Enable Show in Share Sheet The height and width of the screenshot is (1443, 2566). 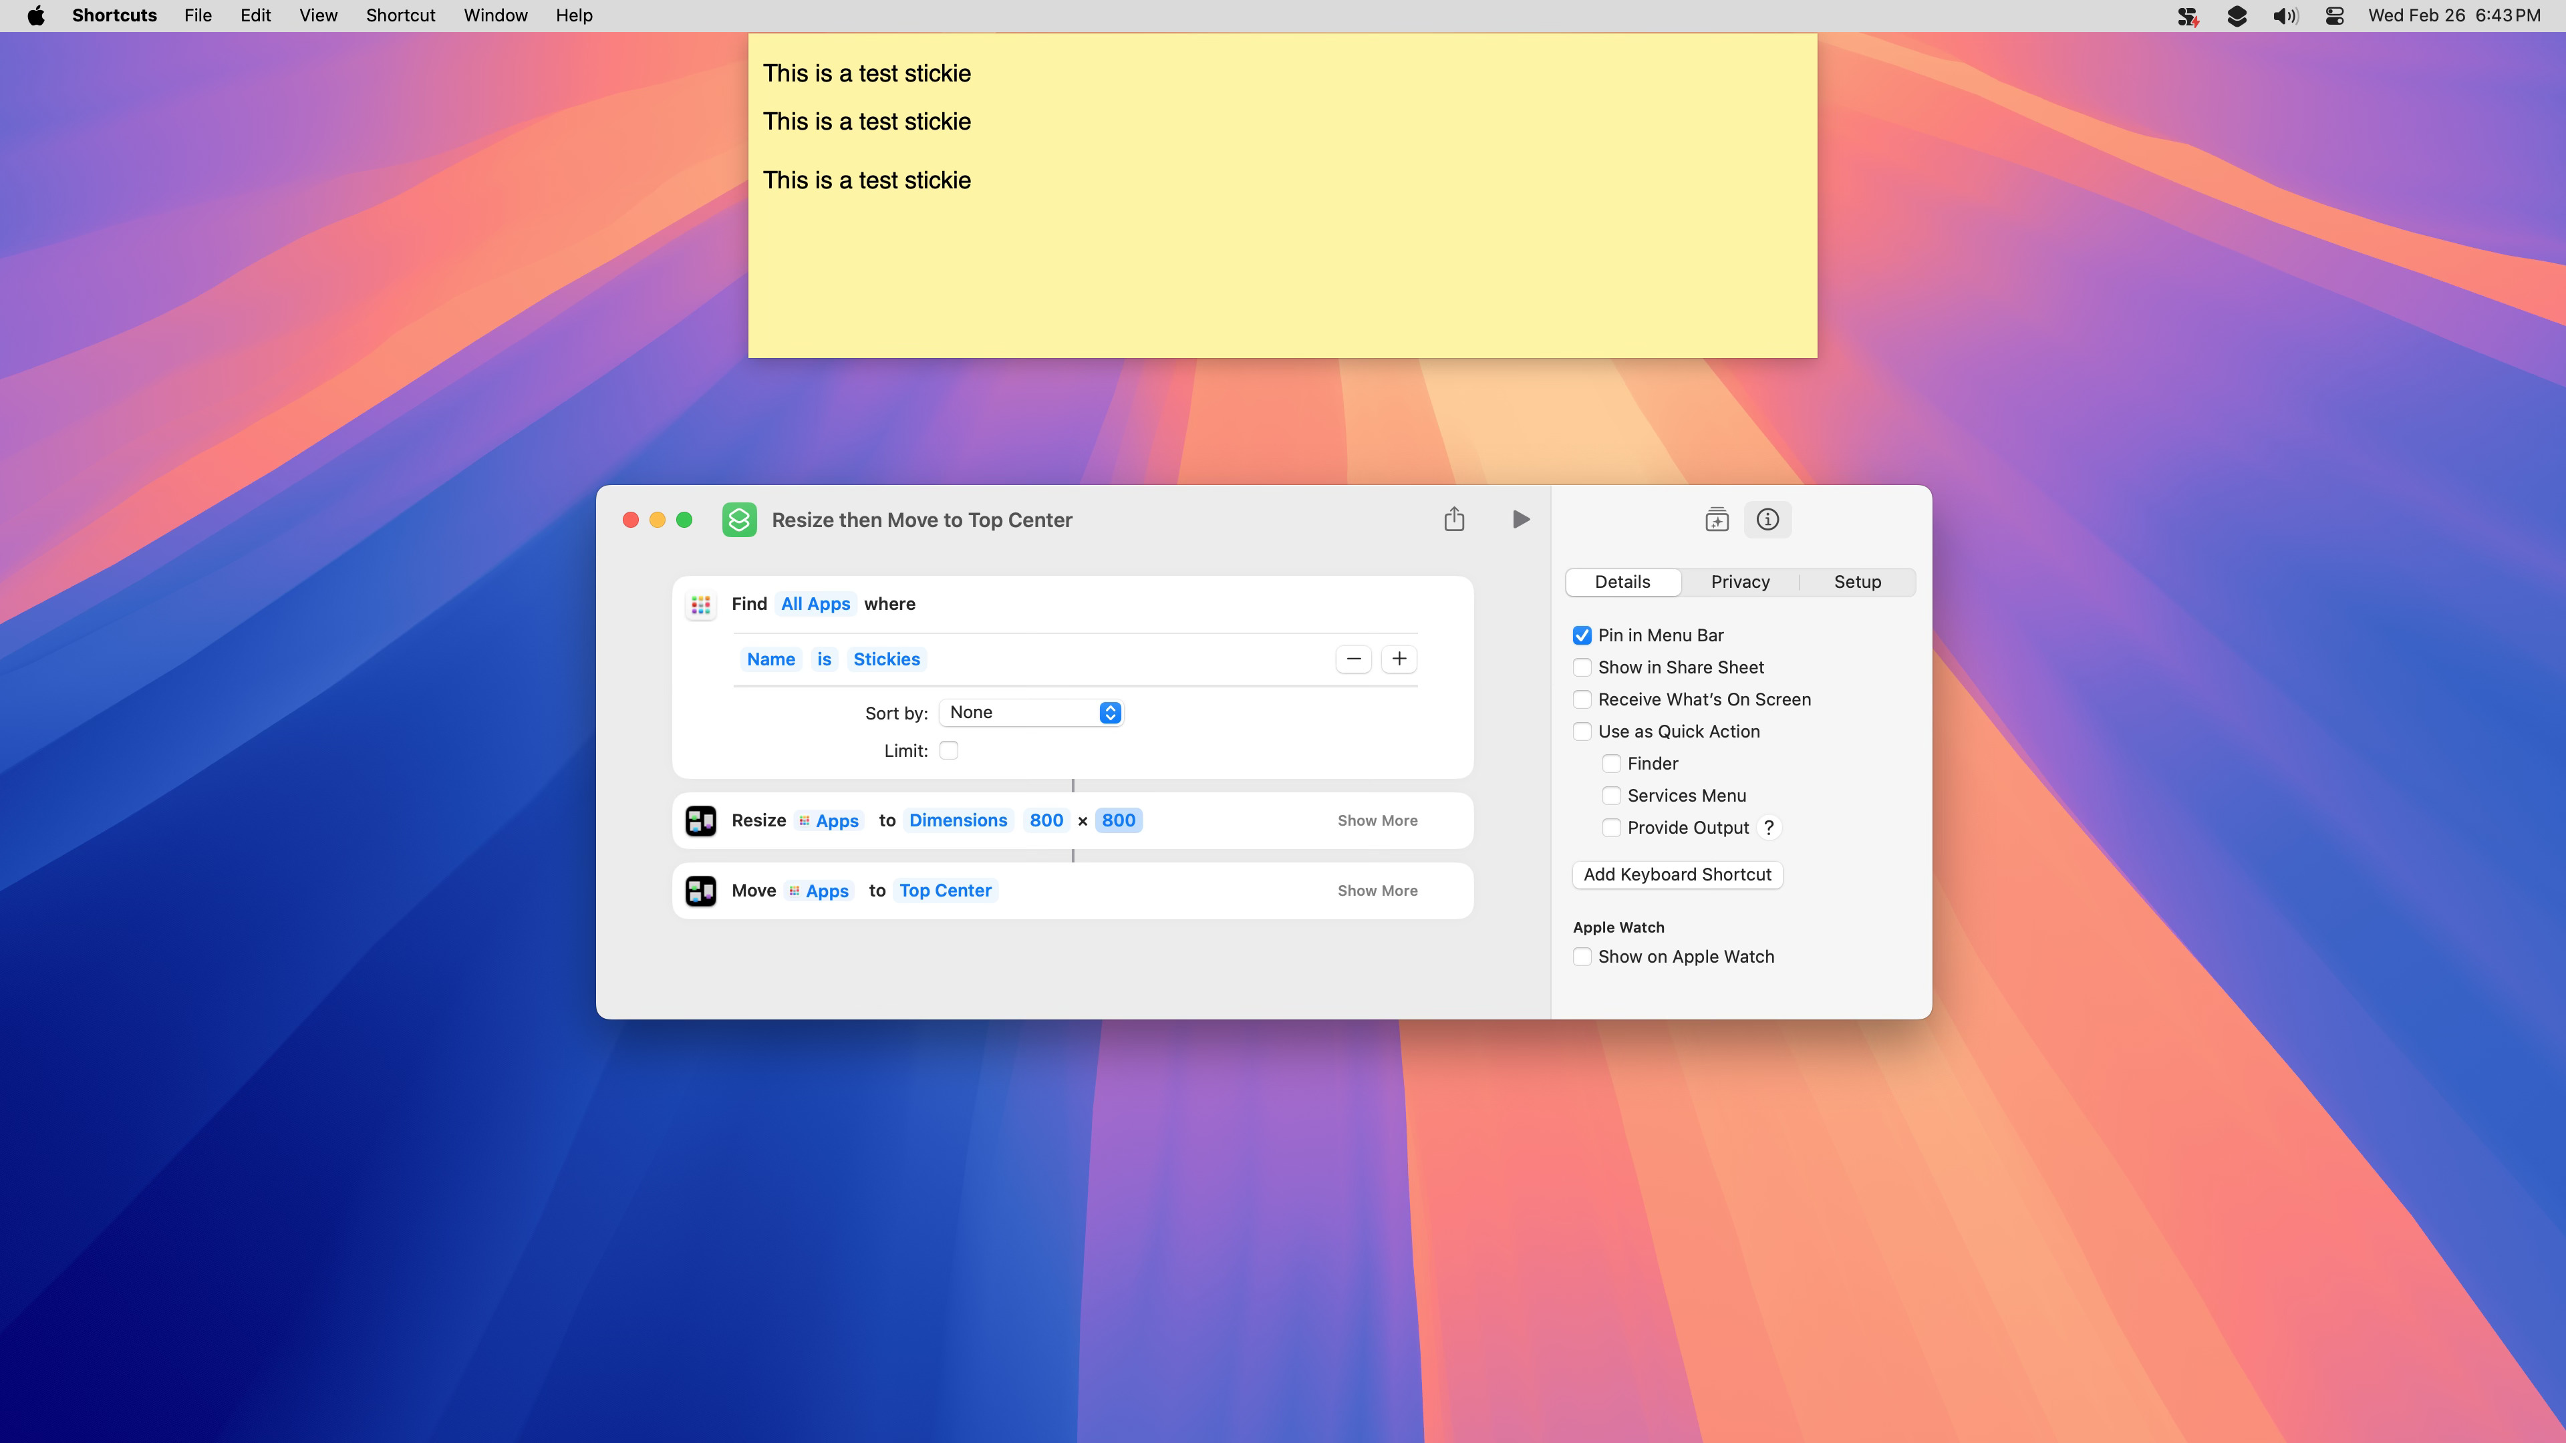pyautogui.click(x=1582, y=667)
